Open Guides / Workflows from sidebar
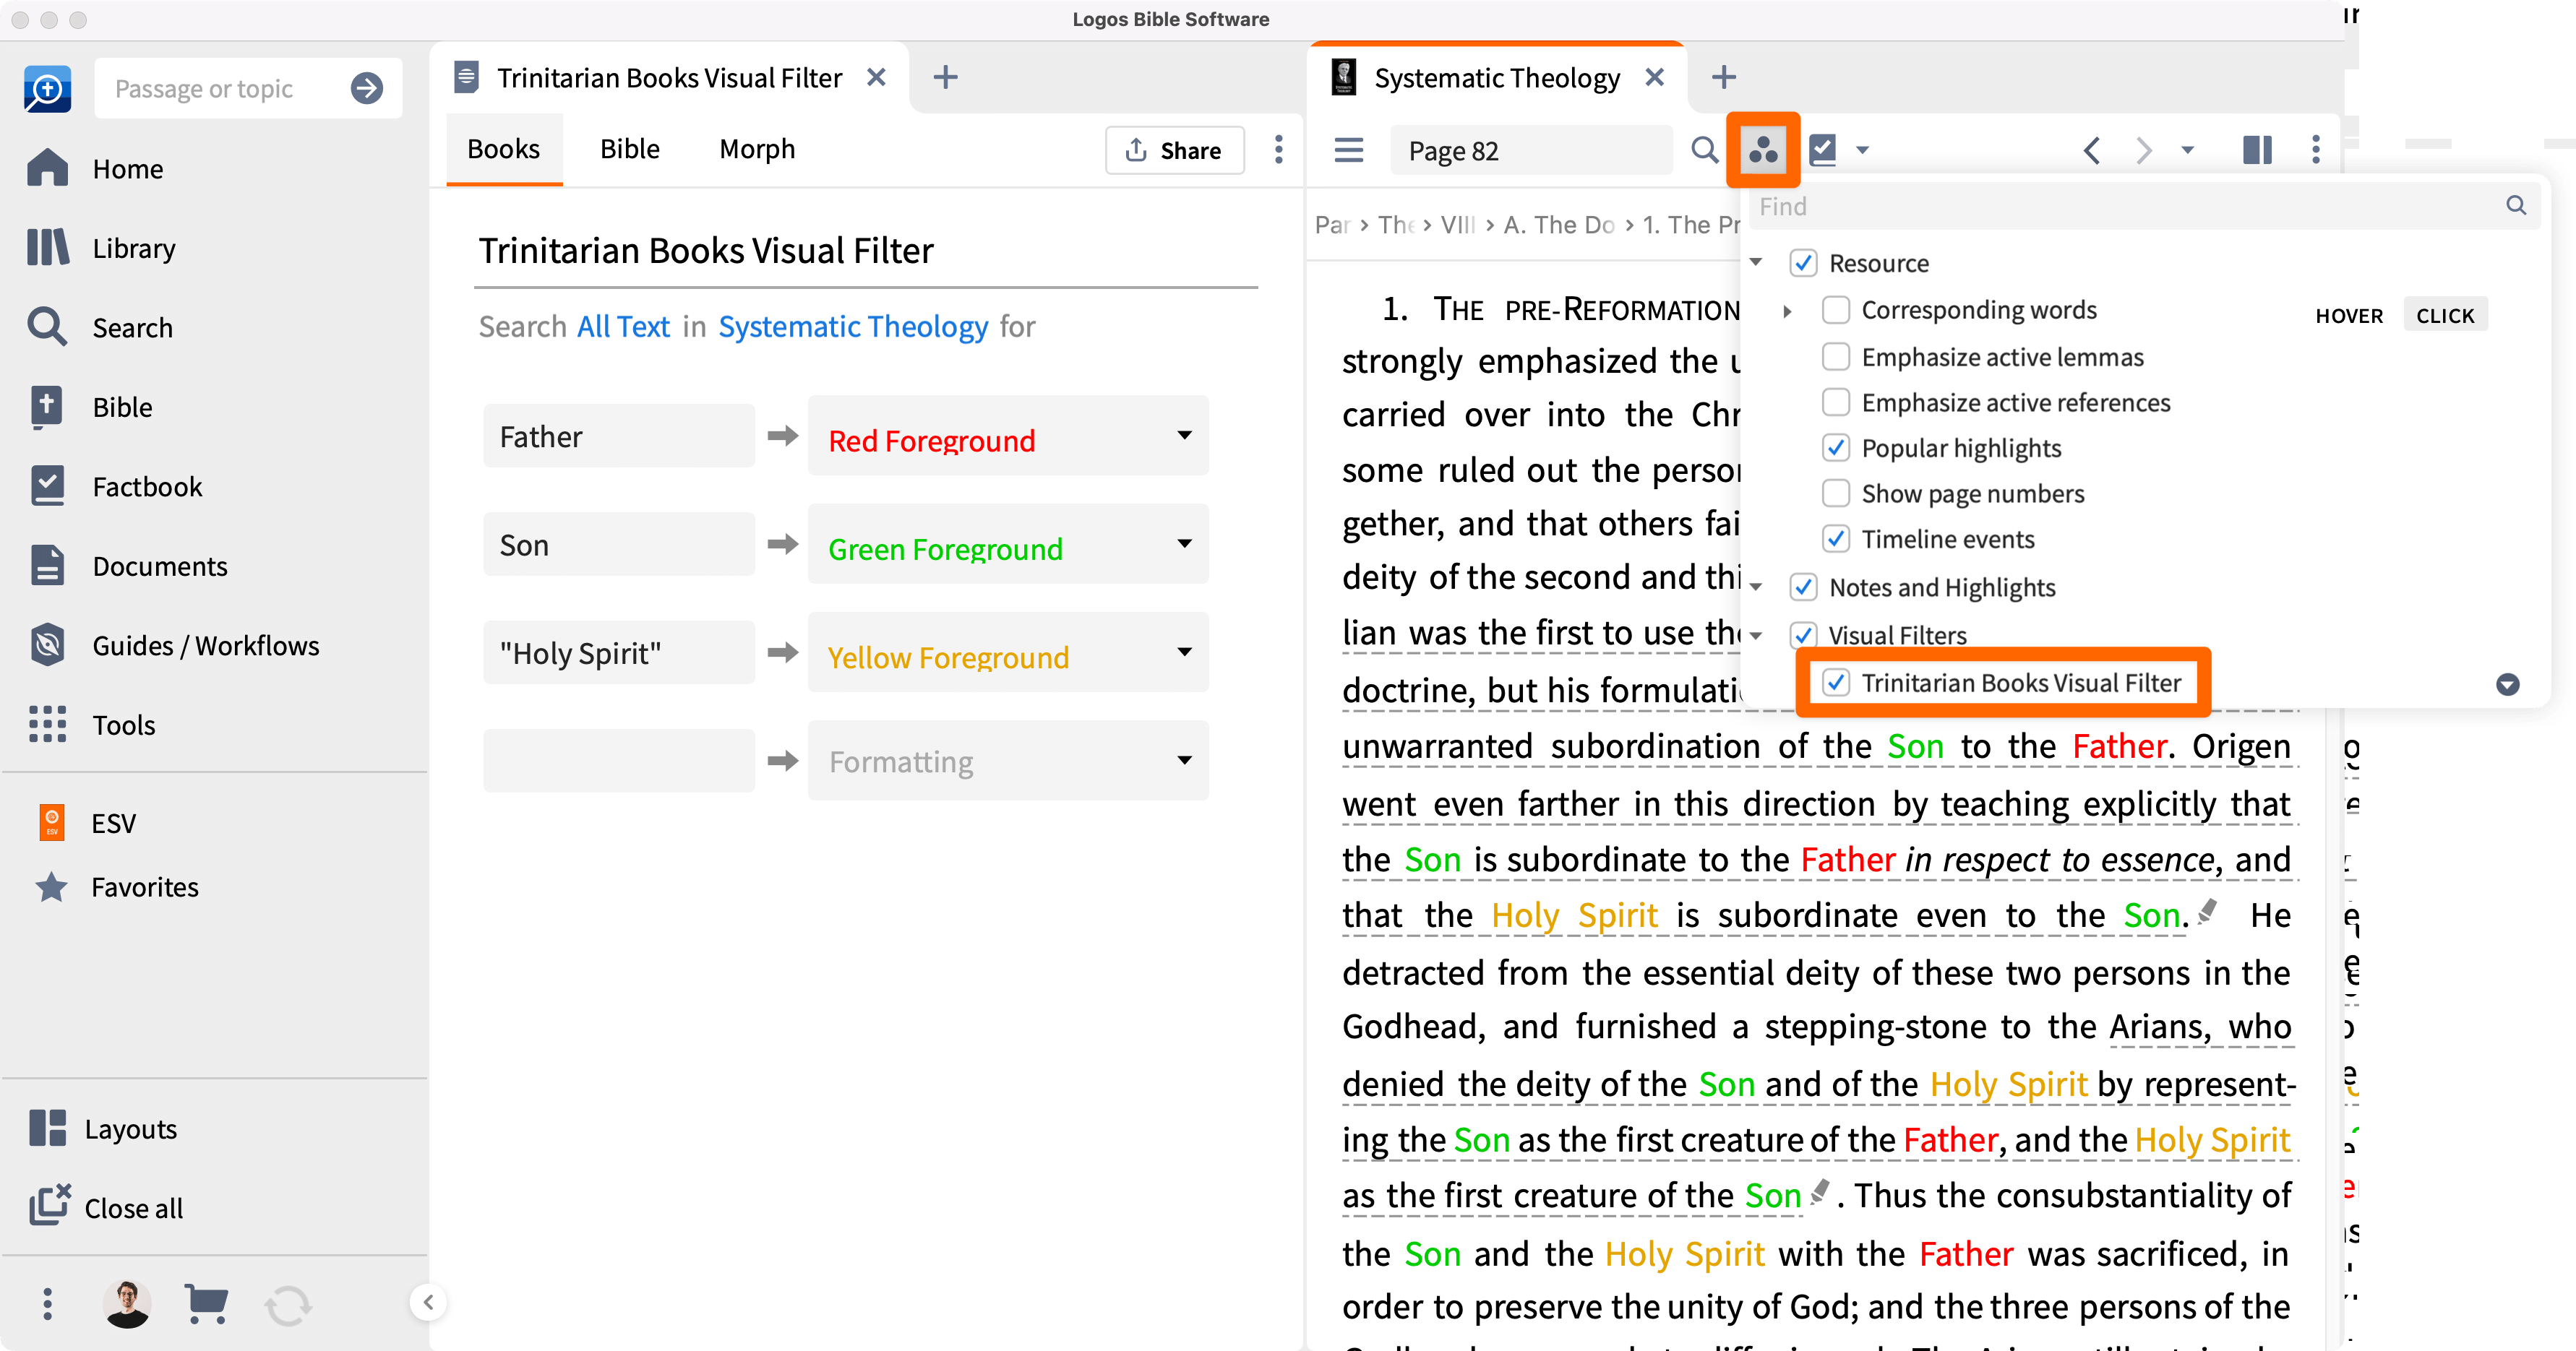The height and width of the screenshot is (1351, 2576). [174, 646]
